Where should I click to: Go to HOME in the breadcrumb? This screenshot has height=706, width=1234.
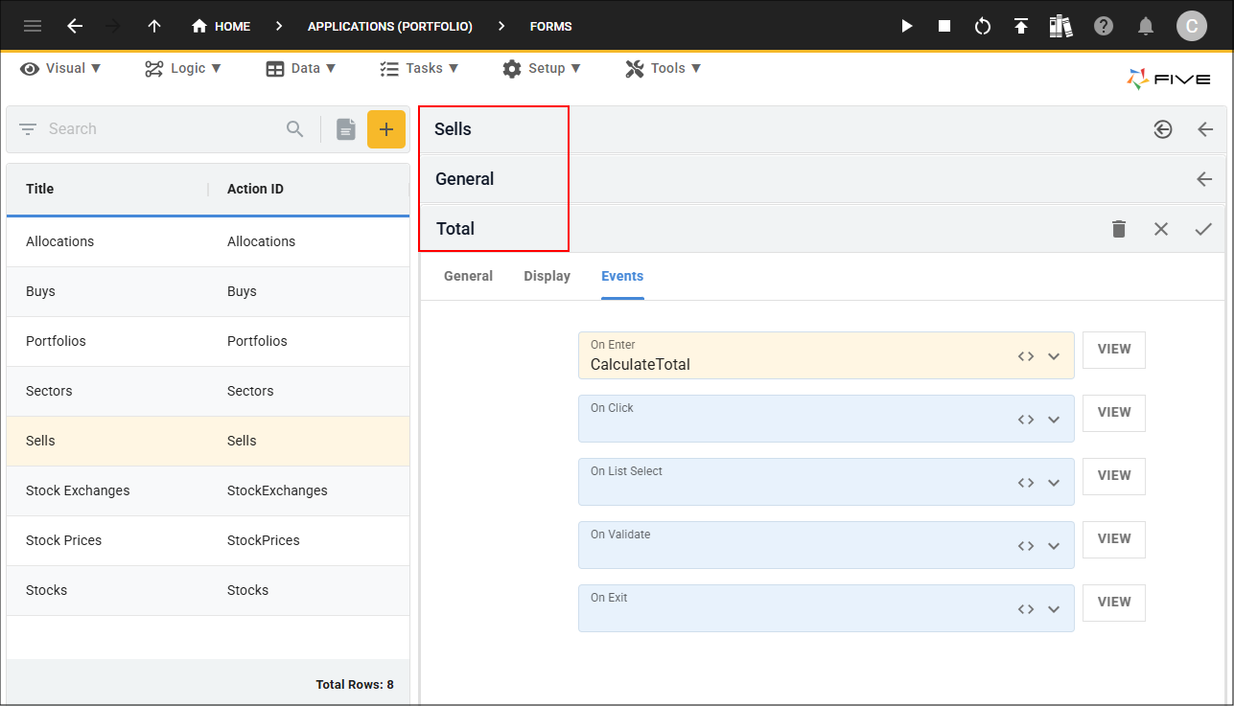tap(221, 26)
